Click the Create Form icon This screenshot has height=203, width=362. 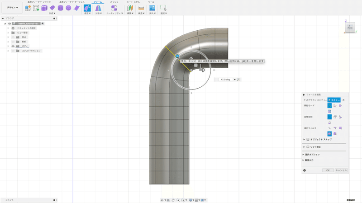(28, 8)
